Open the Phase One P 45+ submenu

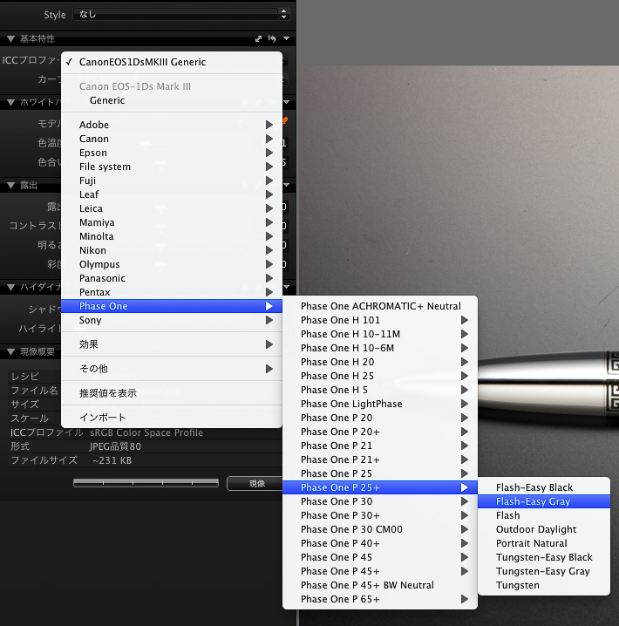click(340, 571)
